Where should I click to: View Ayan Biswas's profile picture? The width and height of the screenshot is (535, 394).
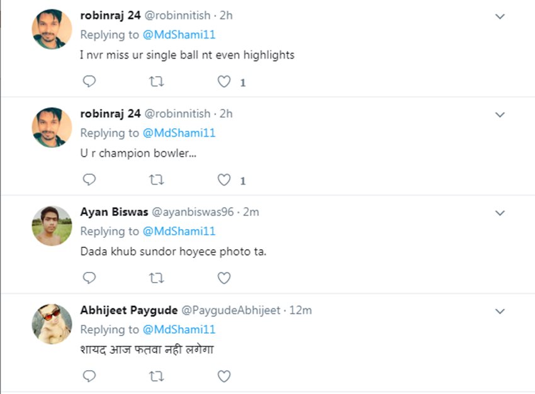tap(52, 225)
